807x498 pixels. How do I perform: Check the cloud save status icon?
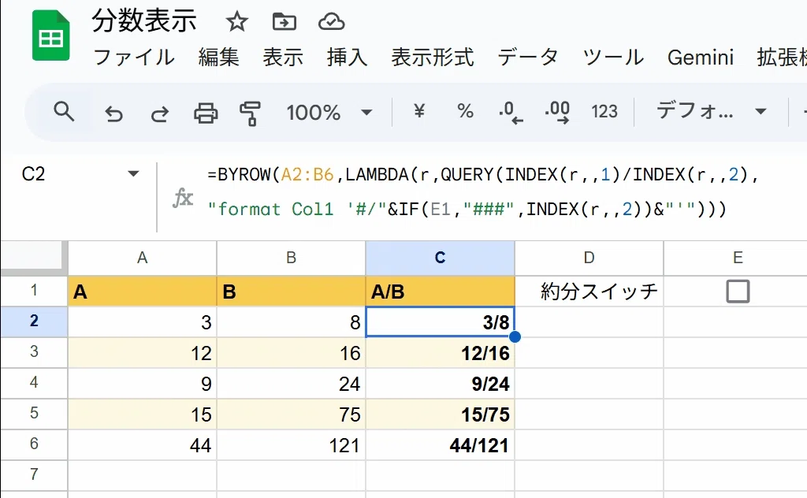(331, 21)
